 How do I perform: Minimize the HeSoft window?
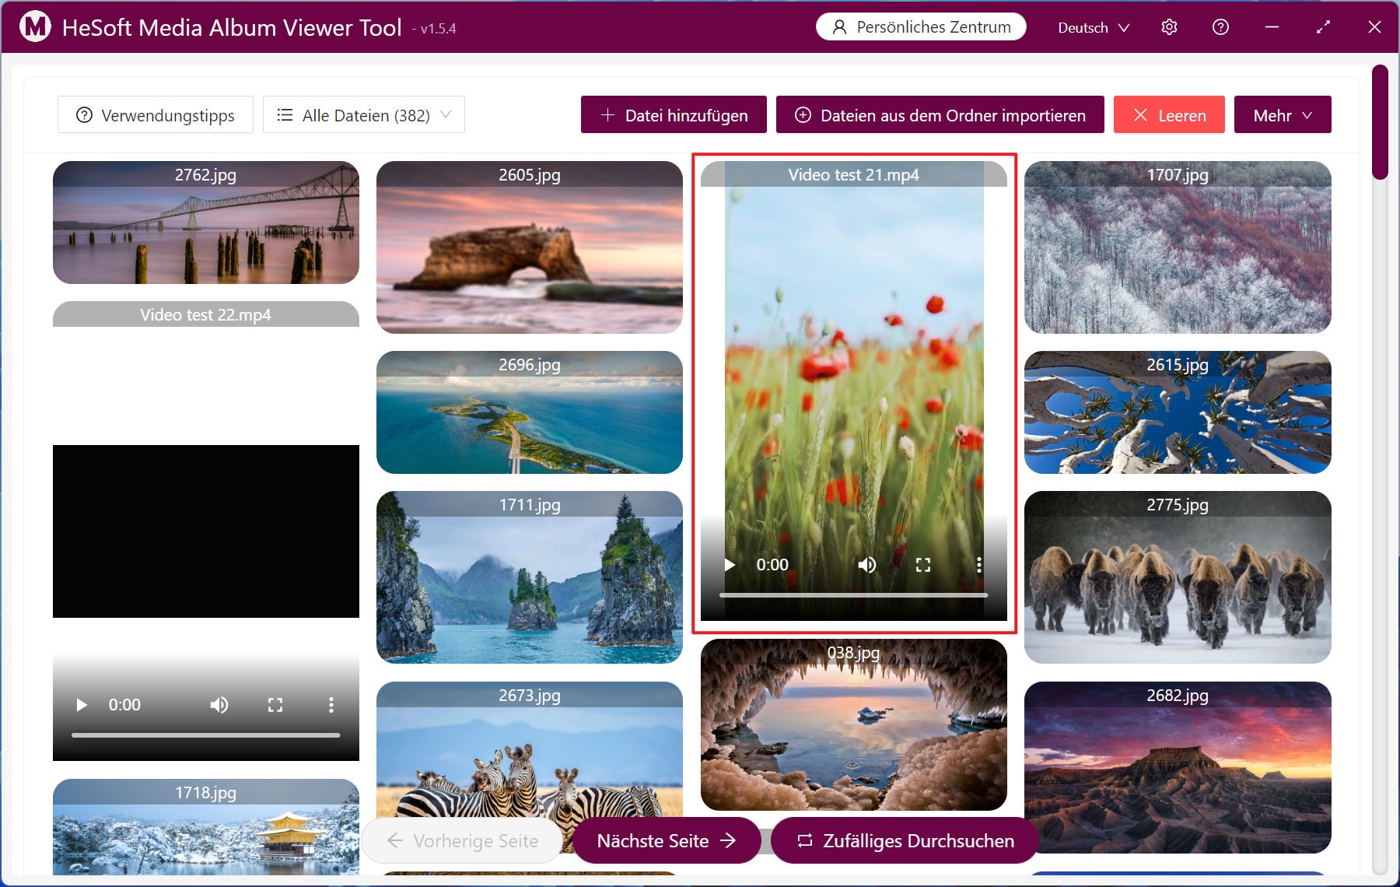coord(1272,27)
